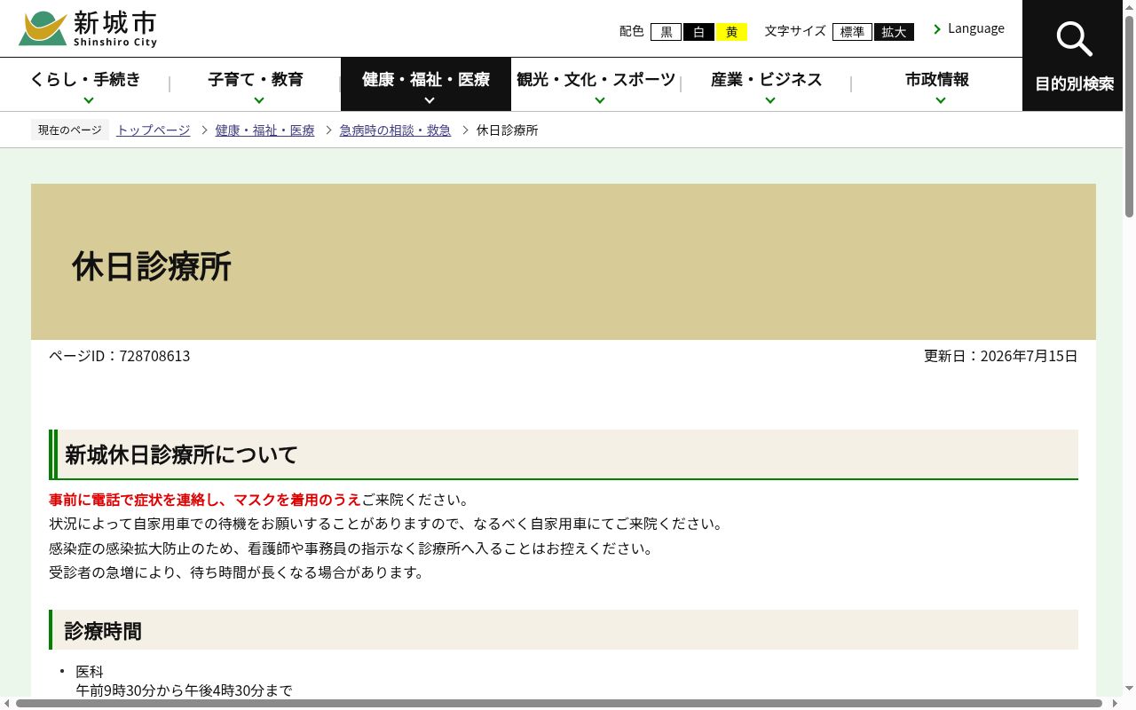1136x710 pixels.
Task: Click the scroll right arrow
Action: [1115, 703]
